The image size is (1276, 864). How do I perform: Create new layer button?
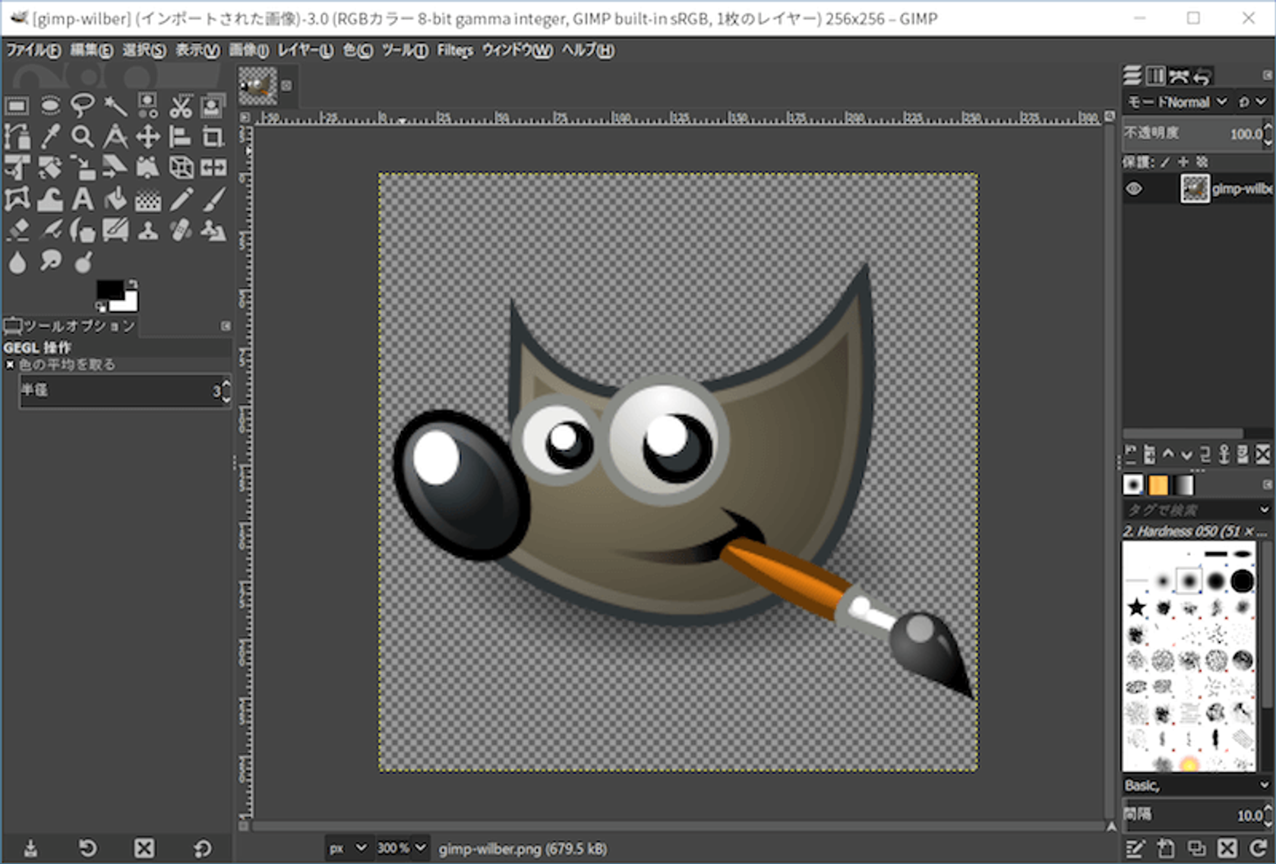1130,454
